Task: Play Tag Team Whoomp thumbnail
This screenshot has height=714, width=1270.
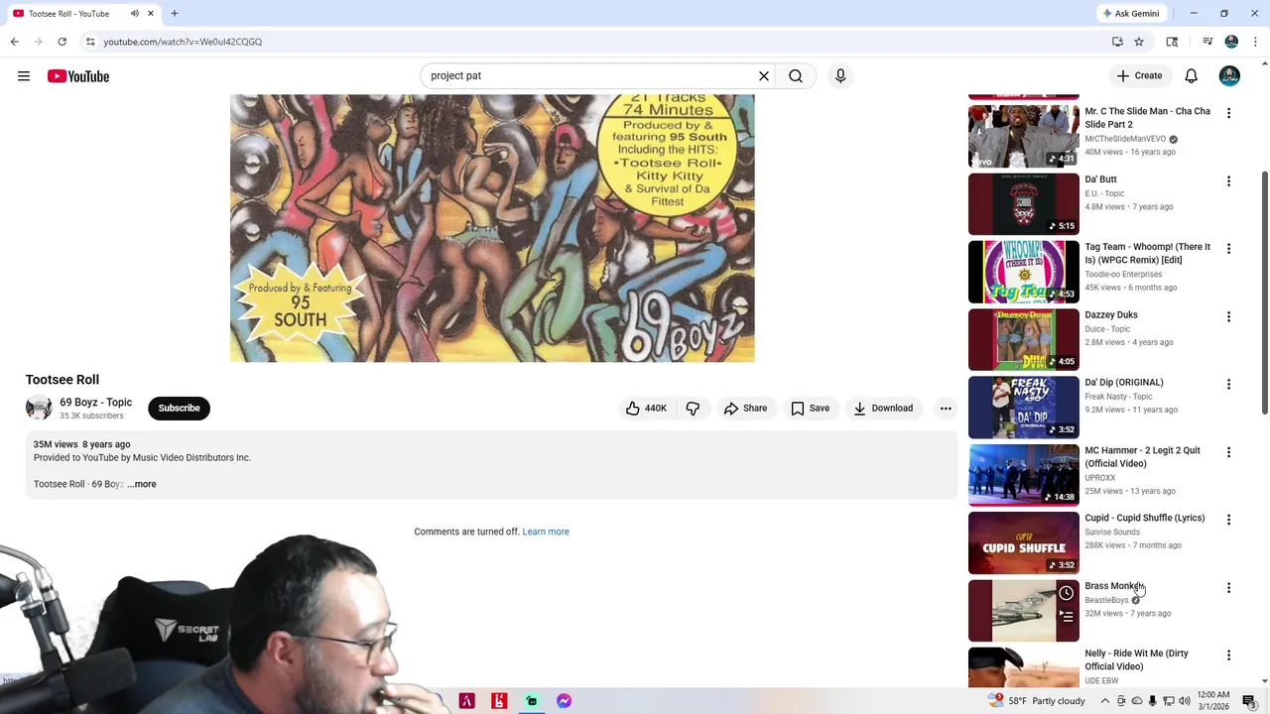Action: pyautogui.click(x=1023, y=272)
